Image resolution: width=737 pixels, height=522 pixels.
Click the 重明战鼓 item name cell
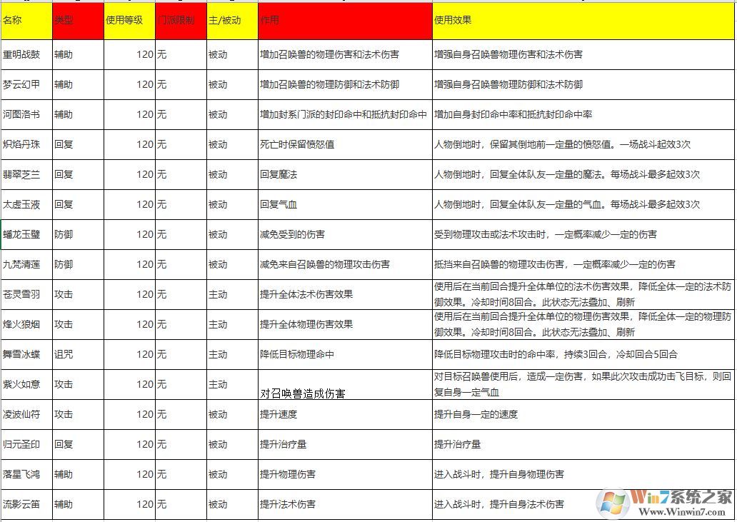(x=24, y=54)
